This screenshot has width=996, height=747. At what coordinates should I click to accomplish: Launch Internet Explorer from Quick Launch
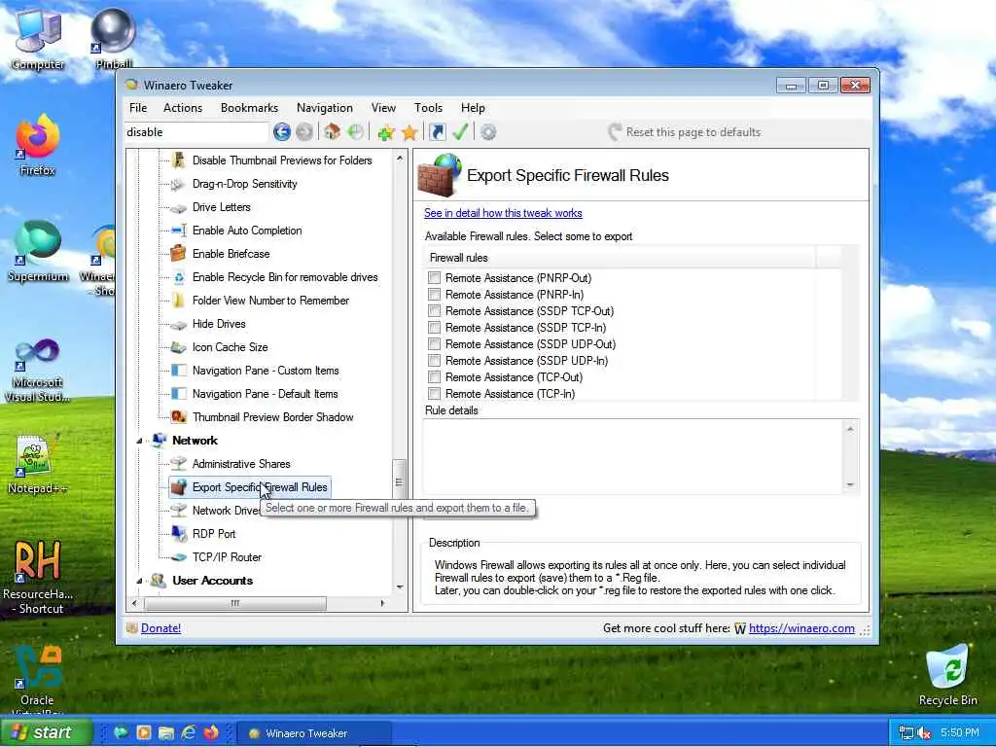click(x=189, y=732)
